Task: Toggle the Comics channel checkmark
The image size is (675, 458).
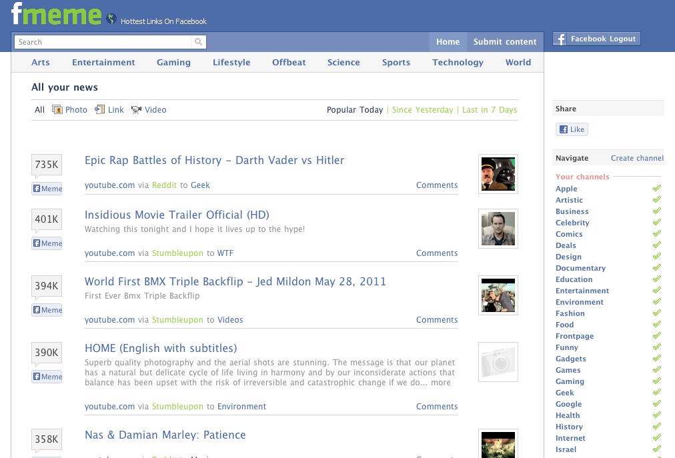Action: coord(657,233)
